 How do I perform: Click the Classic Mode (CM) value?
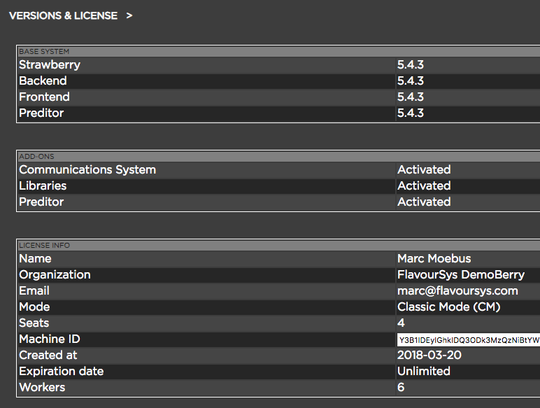click(x=448, y=307)
